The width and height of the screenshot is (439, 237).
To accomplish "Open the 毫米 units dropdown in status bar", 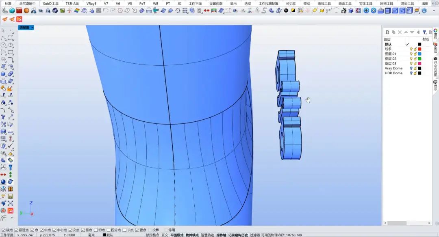I will (x=91, y=235).
